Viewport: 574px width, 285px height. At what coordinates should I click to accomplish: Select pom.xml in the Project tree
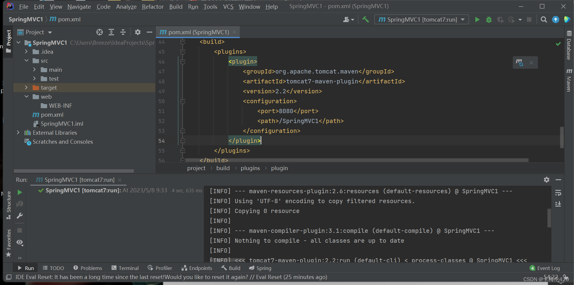52,115
